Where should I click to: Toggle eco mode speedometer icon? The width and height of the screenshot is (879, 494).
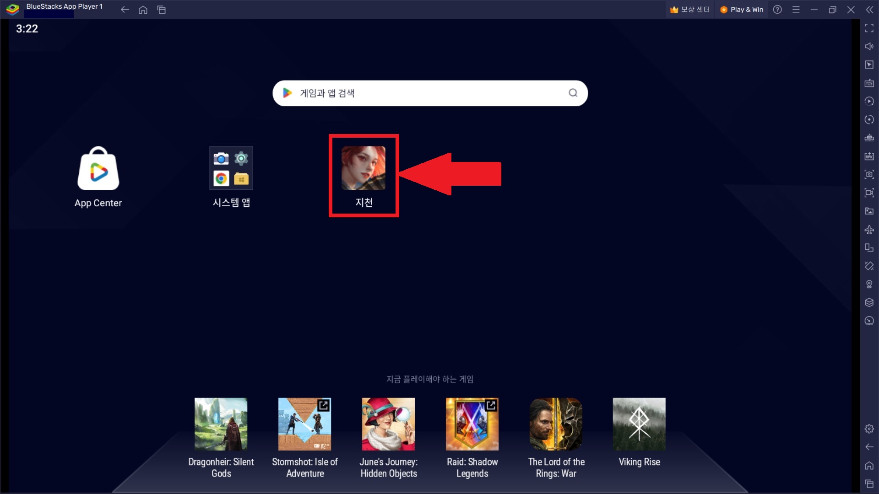click(869, 321)
